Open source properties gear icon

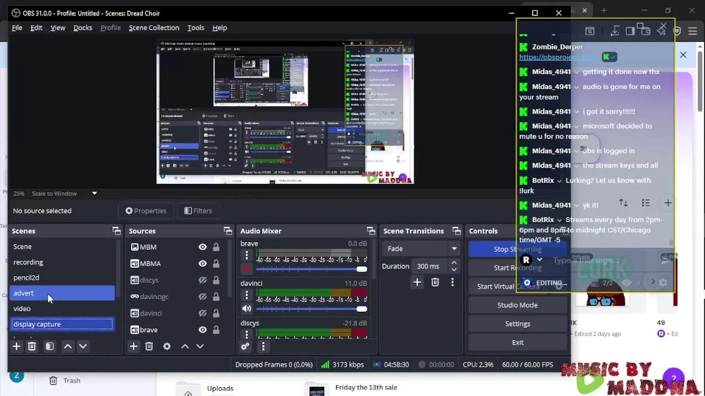(167, 346)
